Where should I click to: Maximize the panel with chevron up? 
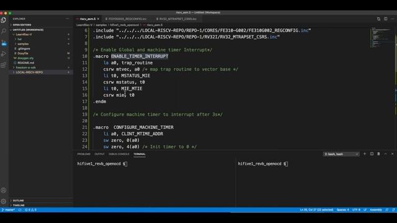[386, 154]
